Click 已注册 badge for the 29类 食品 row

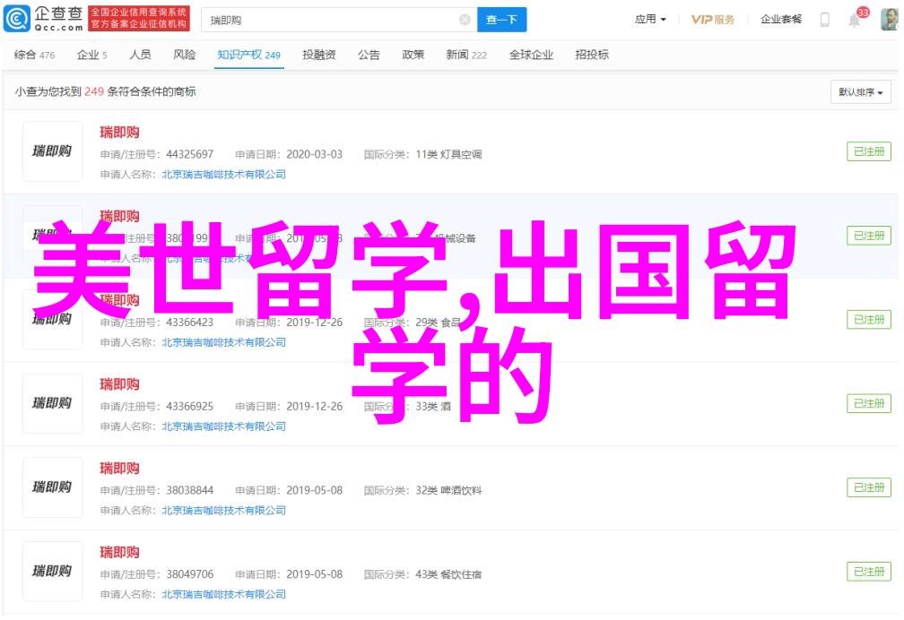[869, 320]
